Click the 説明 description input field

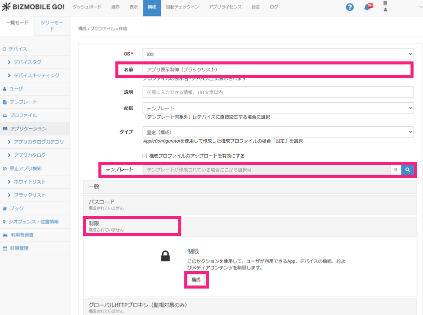pos(278,92)
